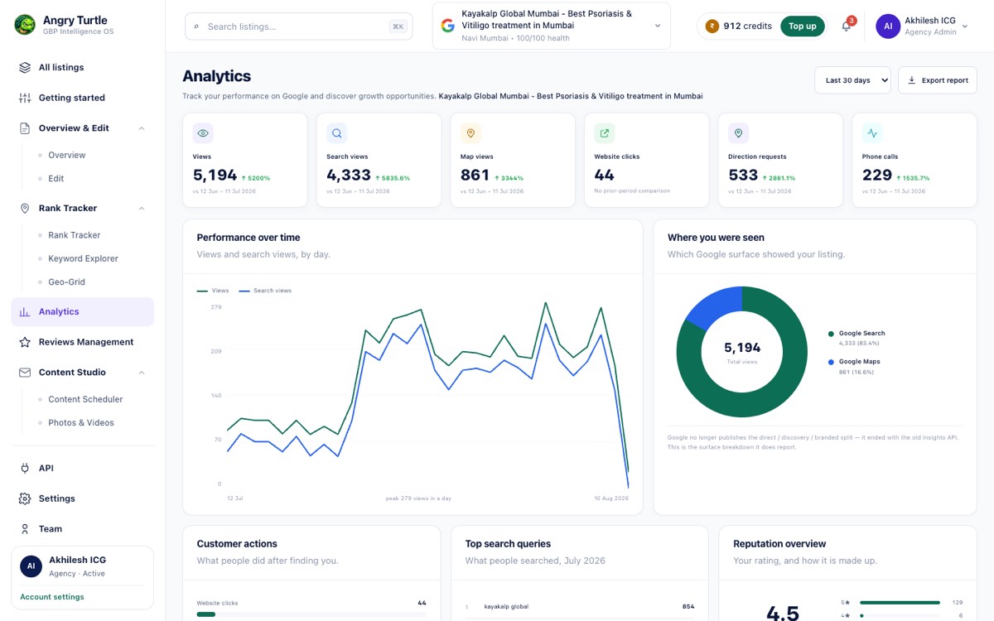The width and height of the screenshot is (994, 621).
Task: Click the Settings gear icon
Action: [25, 498]
